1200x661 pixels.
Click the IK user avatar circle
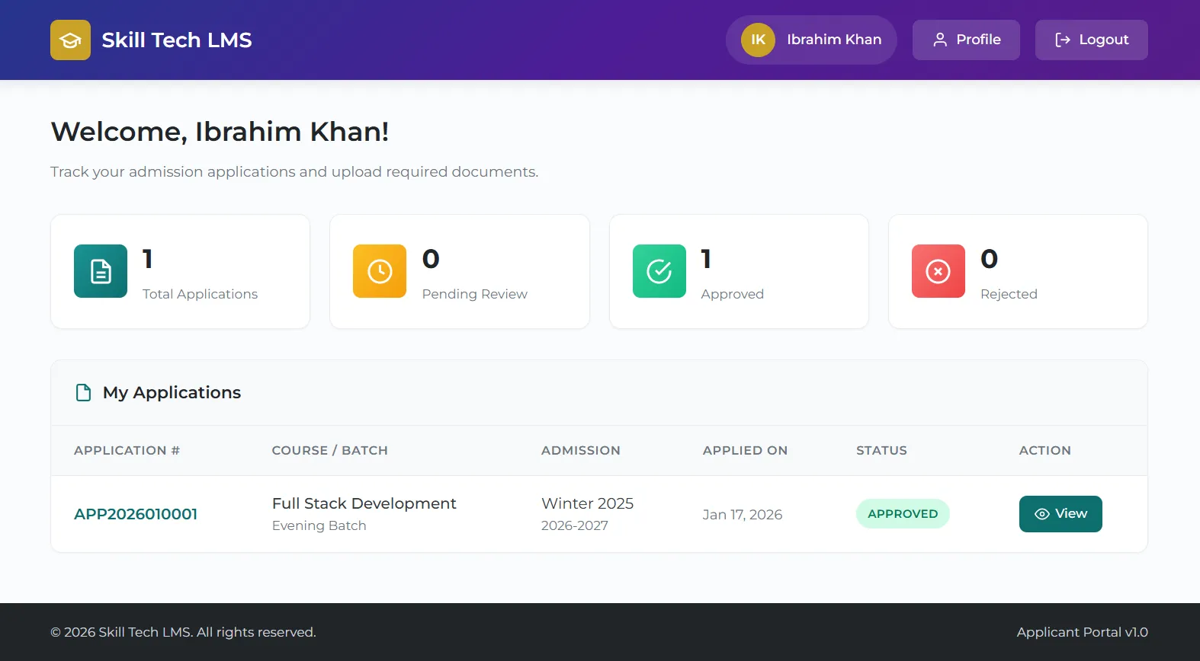click(758, 40)
